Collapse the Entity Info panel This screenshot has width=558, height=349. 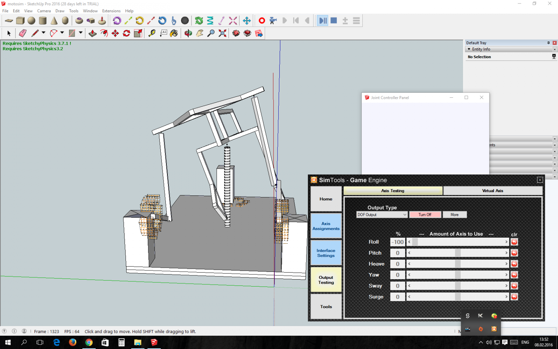click(469, 49)
